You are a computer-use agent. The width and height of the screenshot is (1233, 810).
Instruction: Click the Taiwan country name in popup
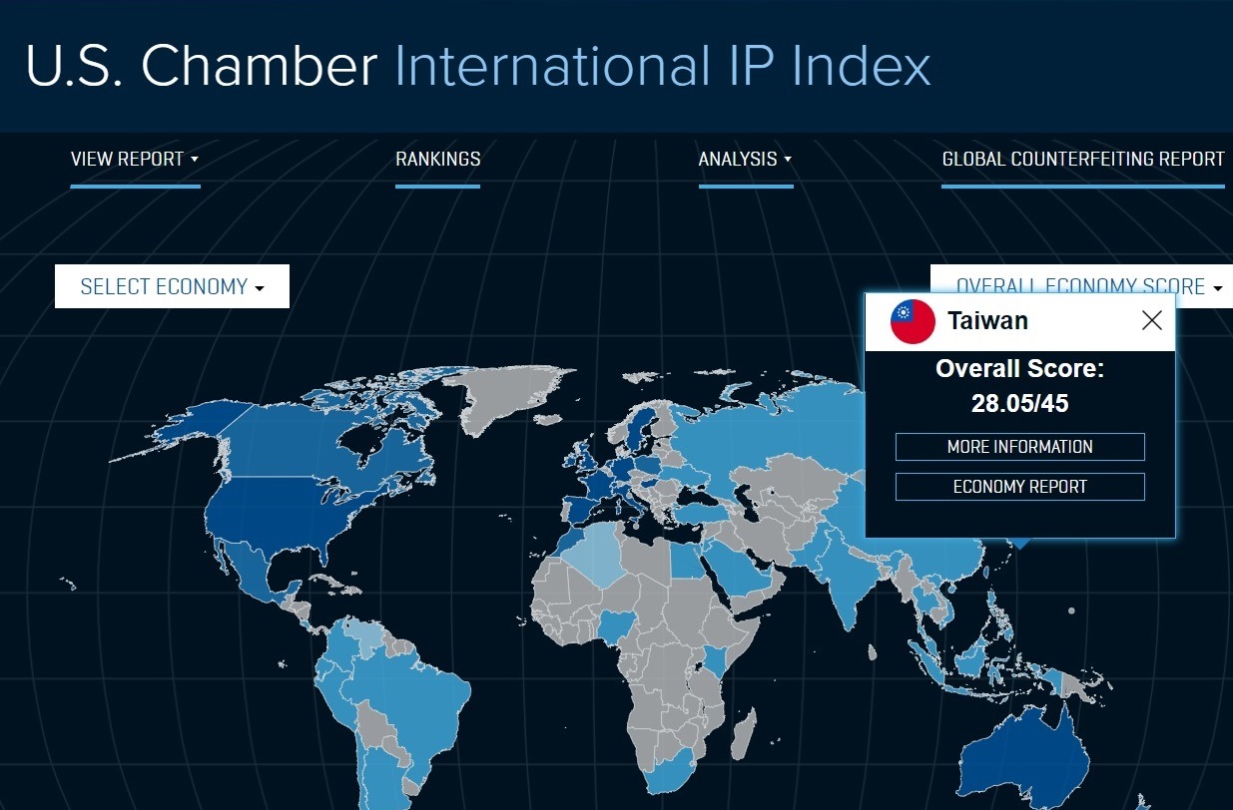pos(987,320)
